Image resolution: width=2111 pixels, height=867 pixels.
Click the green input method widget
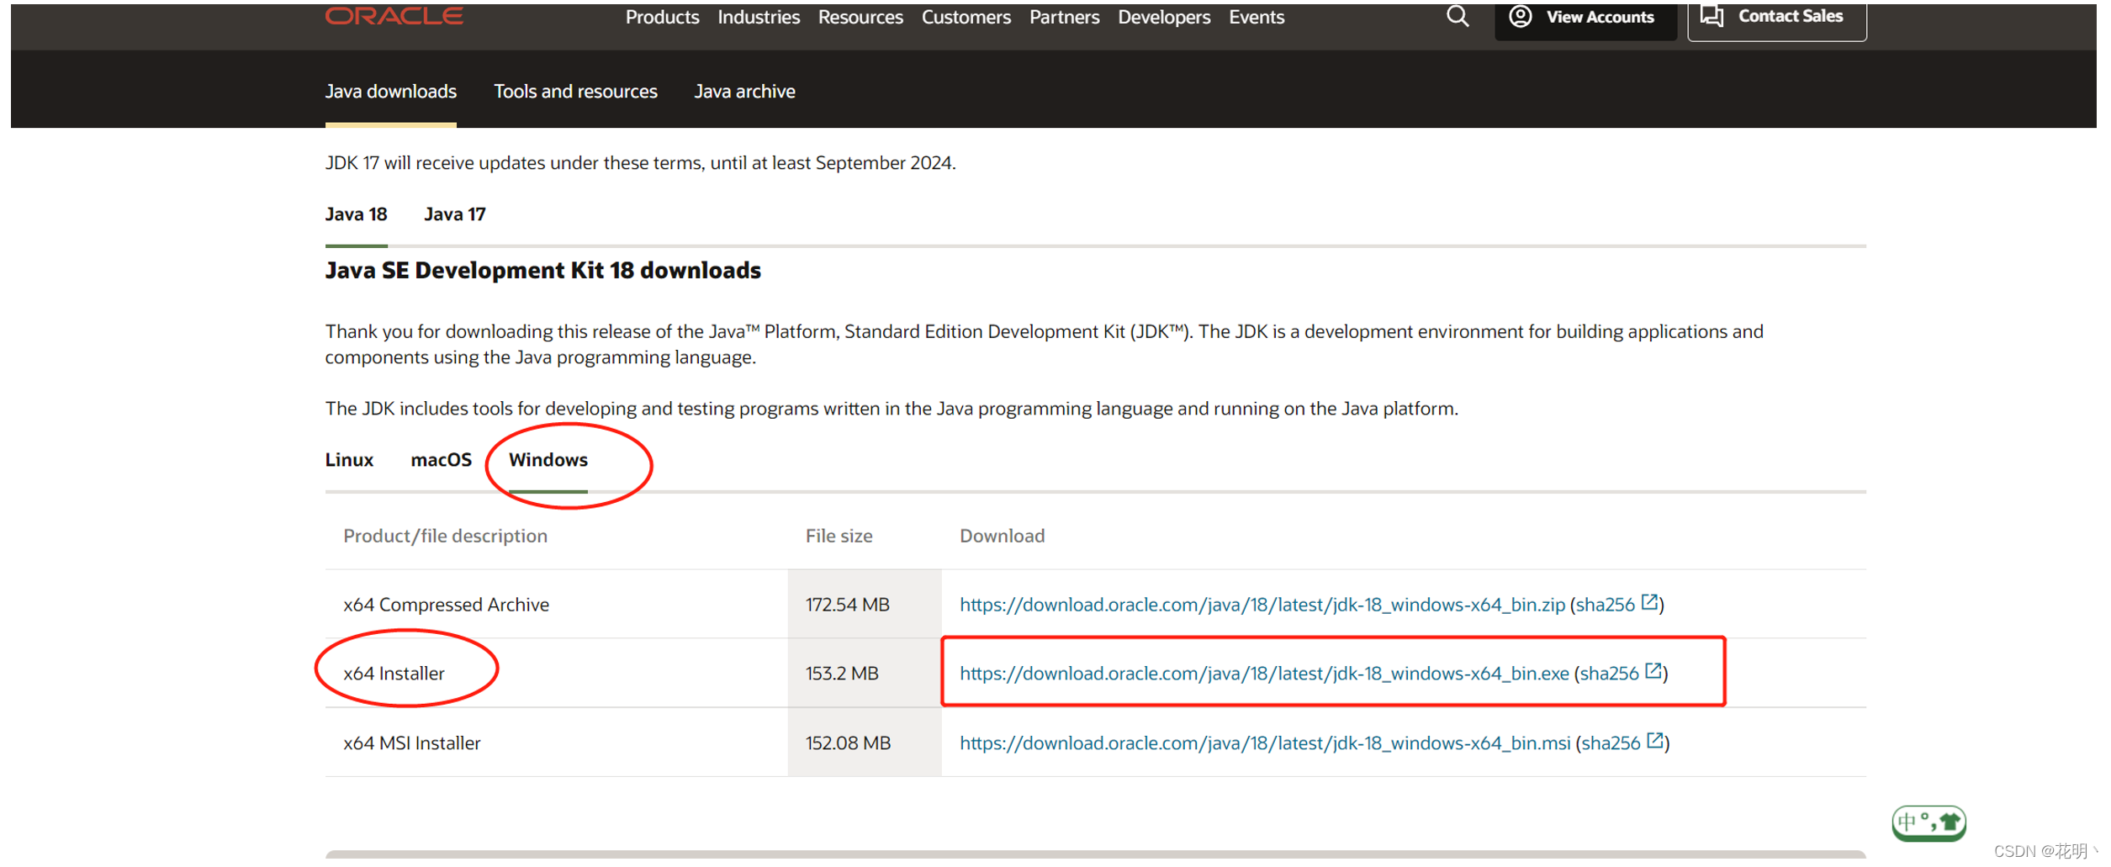1928,822
